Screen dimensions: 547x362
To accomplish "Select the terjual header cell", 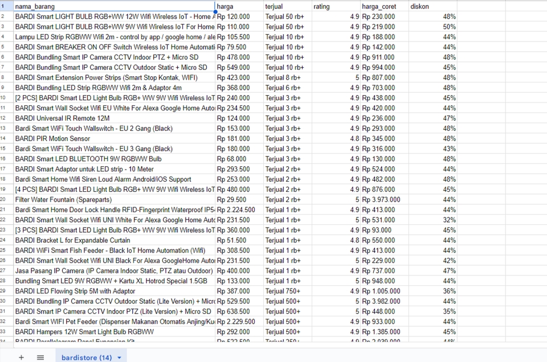I will (x=288, y=6).
